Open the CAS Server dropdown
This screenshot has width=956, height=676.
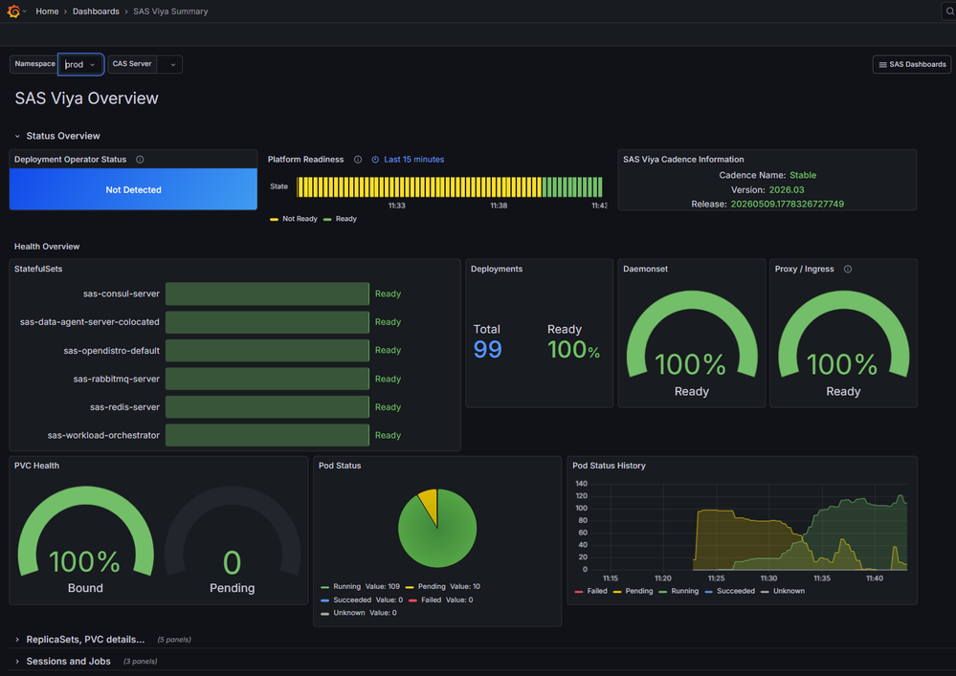(x=169, y=65)
